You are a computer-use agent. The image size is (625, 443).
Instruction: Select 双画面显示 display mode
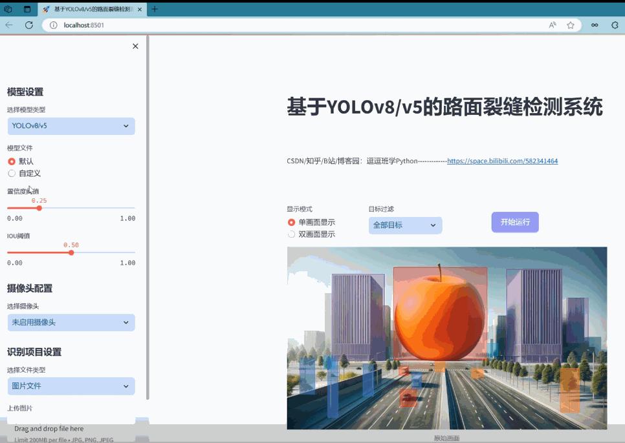tap(292, 234)
